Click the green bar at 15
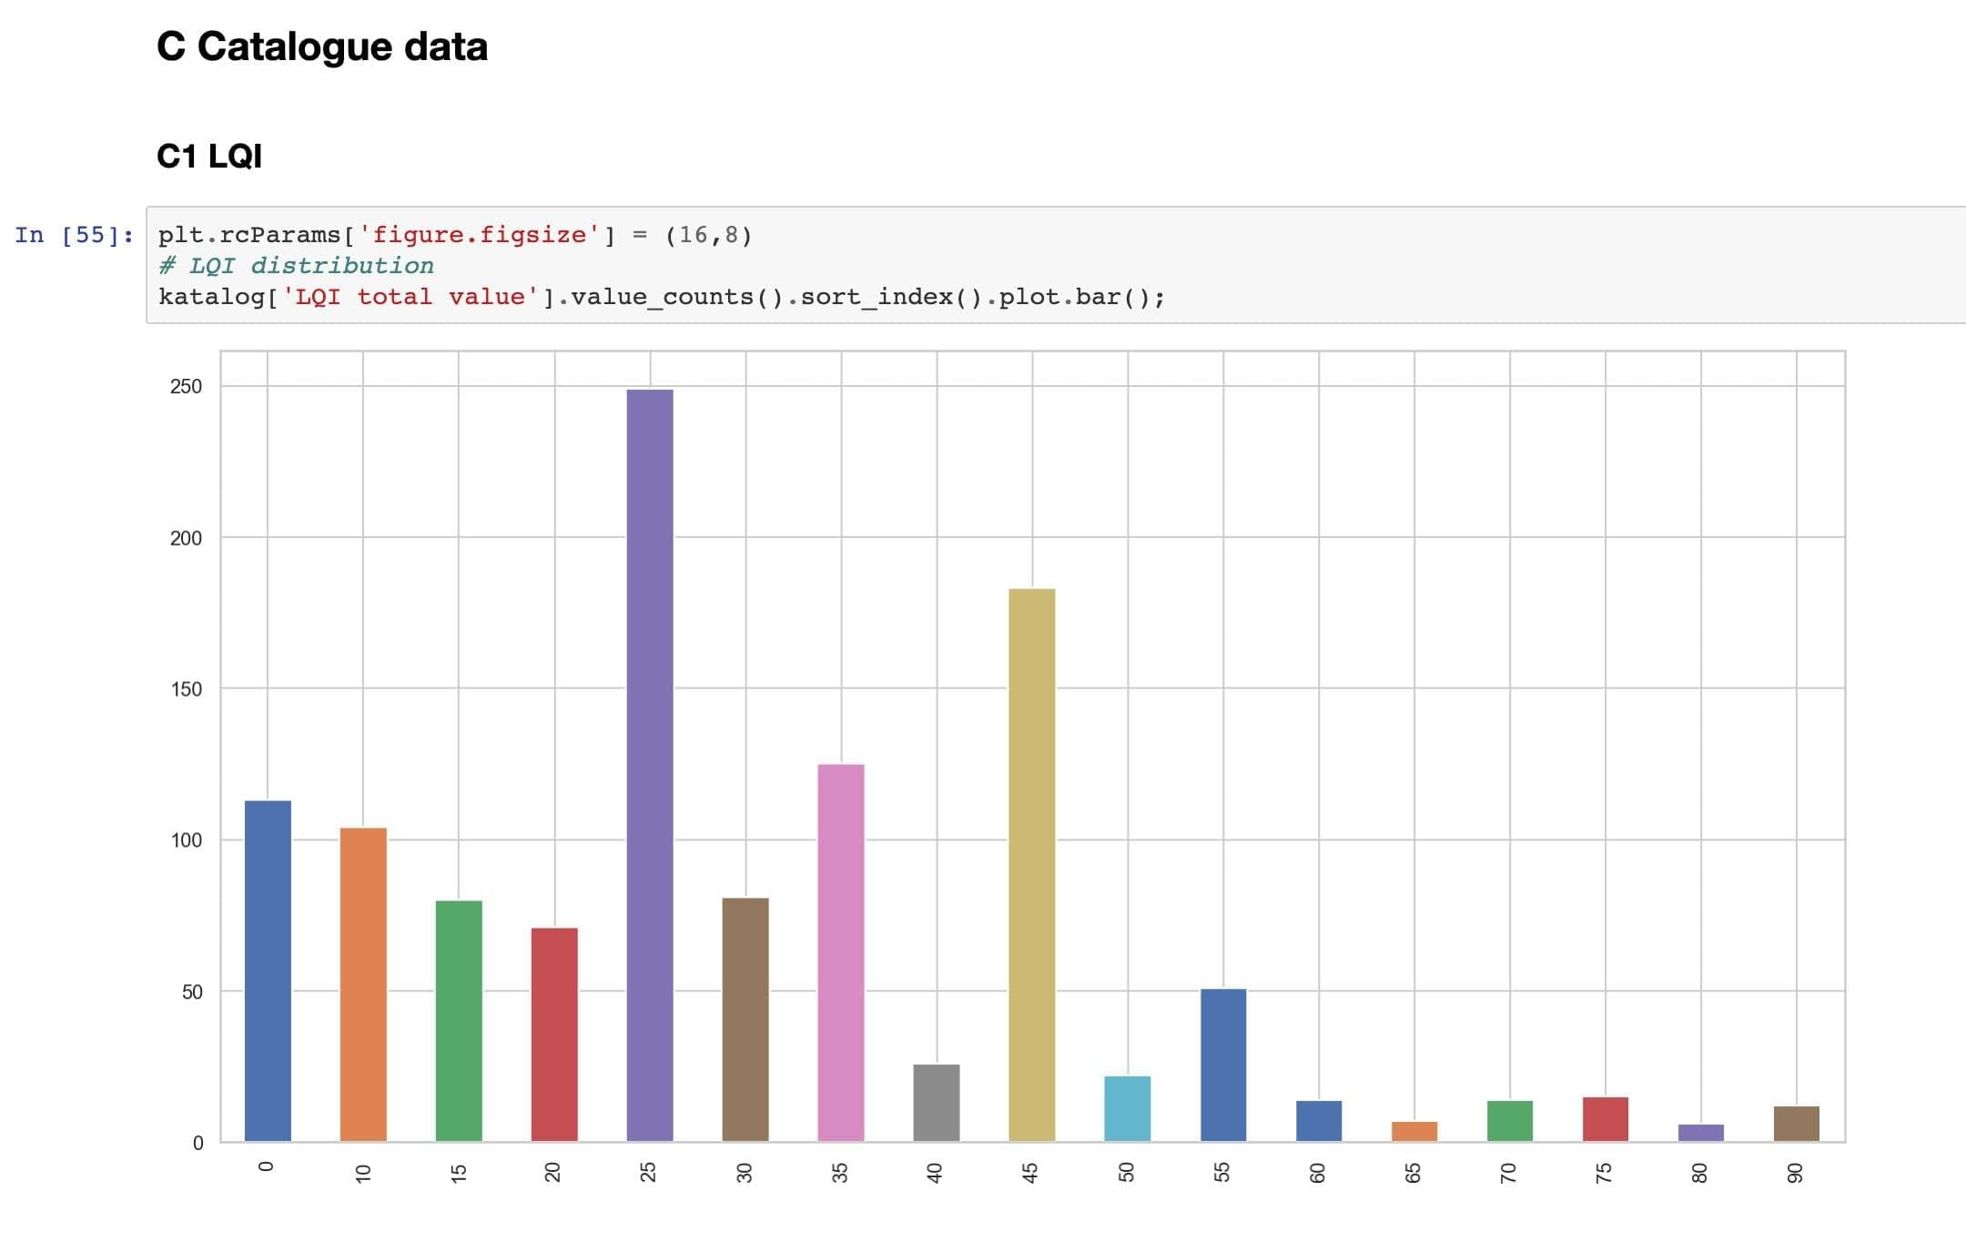1966x1242 pixels. coord(459,1021)
